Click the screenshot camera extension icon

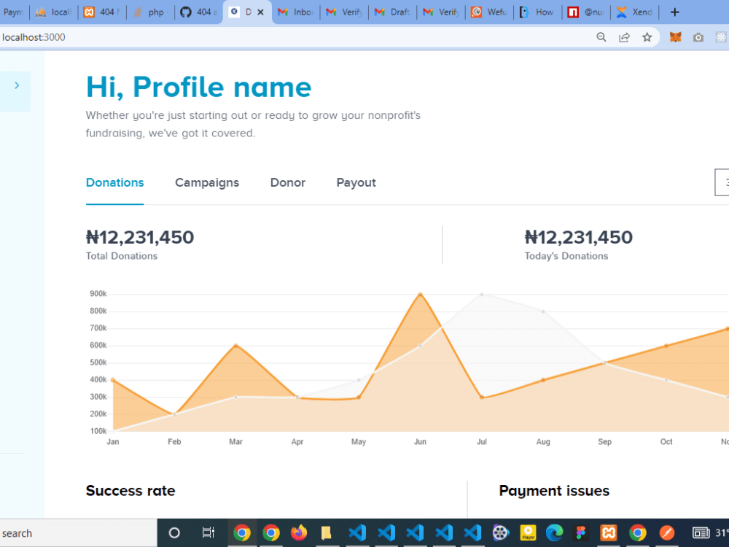[x=698, y=36]
